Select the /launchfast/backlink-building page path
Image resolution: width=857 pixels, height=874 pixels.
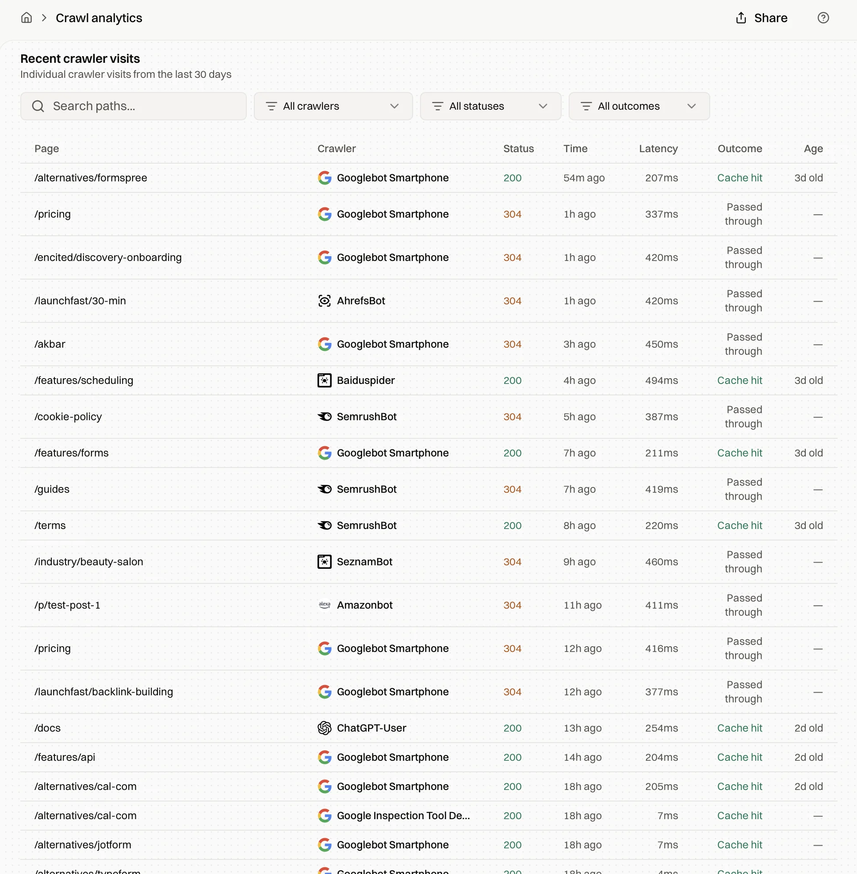tap(103, 691)
